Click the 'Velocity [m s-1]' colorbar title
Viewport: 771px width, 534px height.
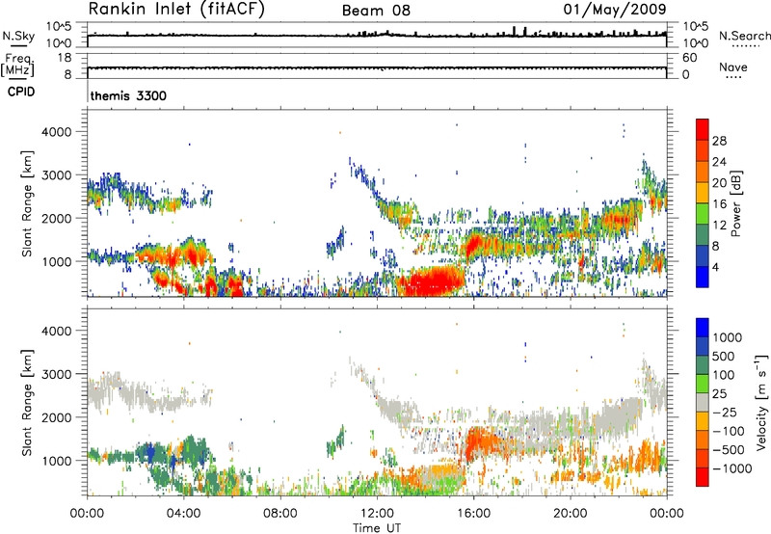[x=761, y=402]
